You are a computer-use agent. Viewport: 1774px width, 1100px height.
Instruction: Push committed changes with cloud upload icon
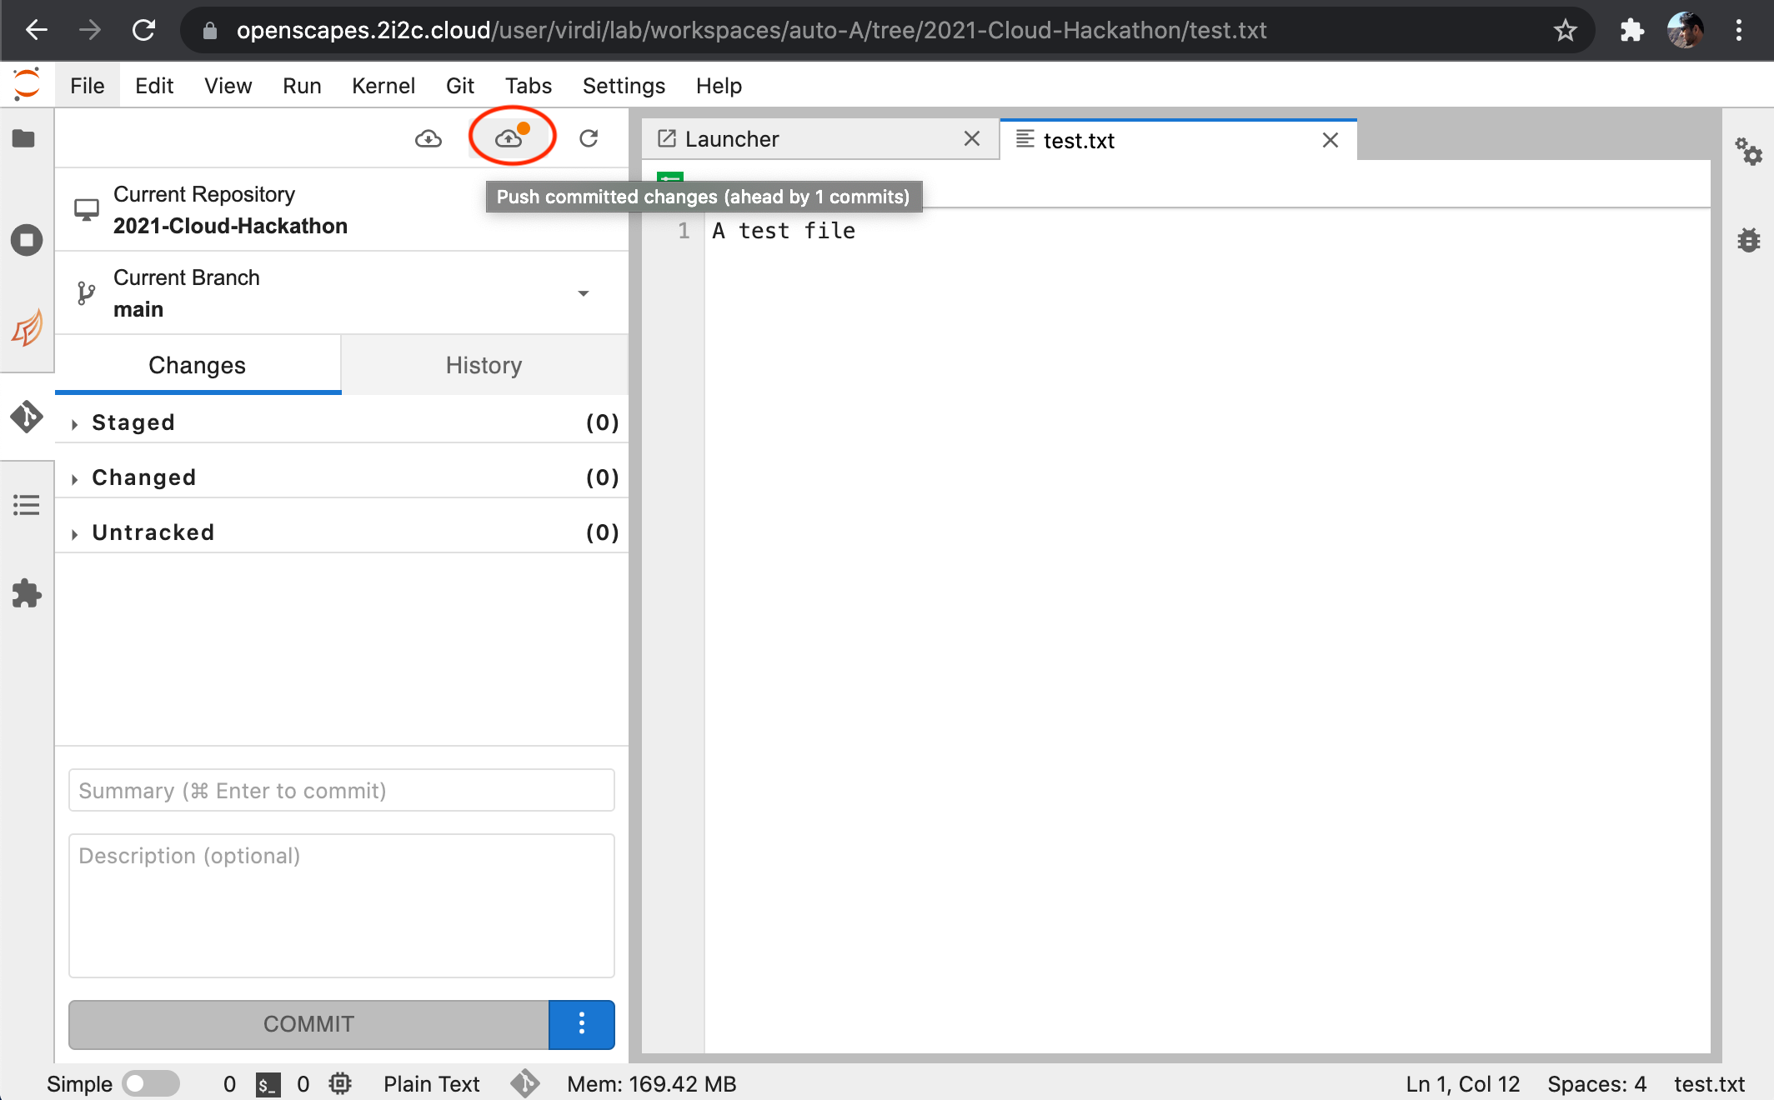coord(510,138)
